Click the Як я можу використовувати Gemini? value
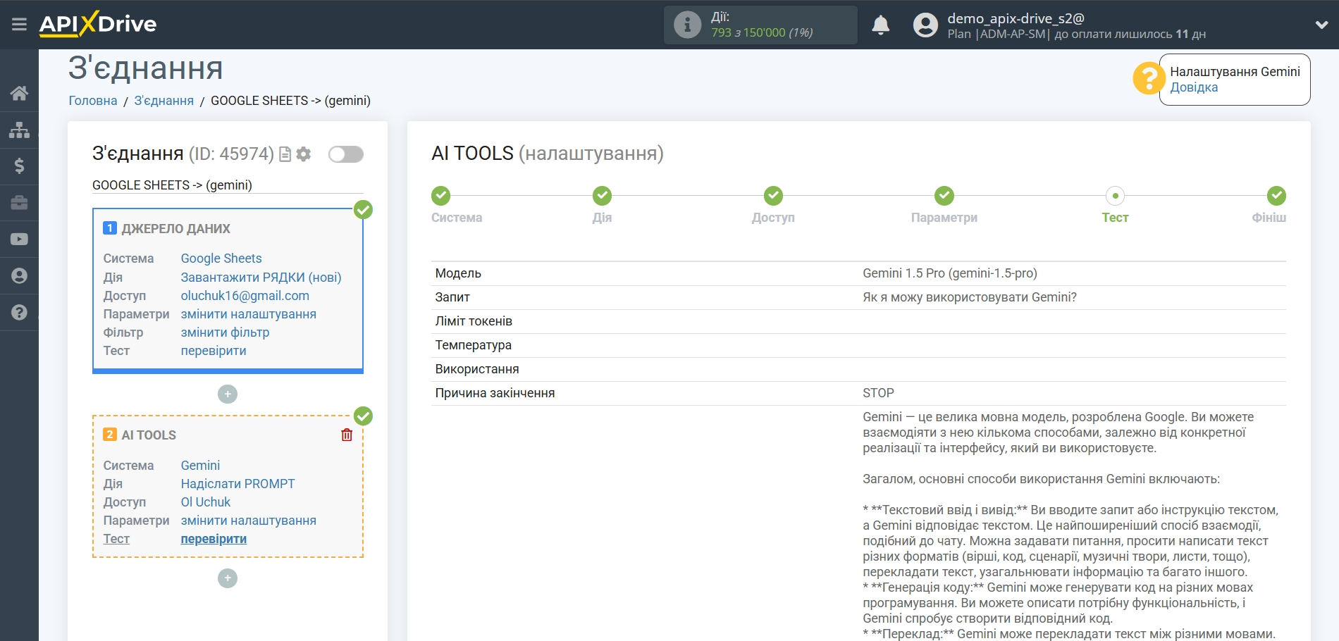Viewport: 1339px width, 641px height. click(970, 297)
